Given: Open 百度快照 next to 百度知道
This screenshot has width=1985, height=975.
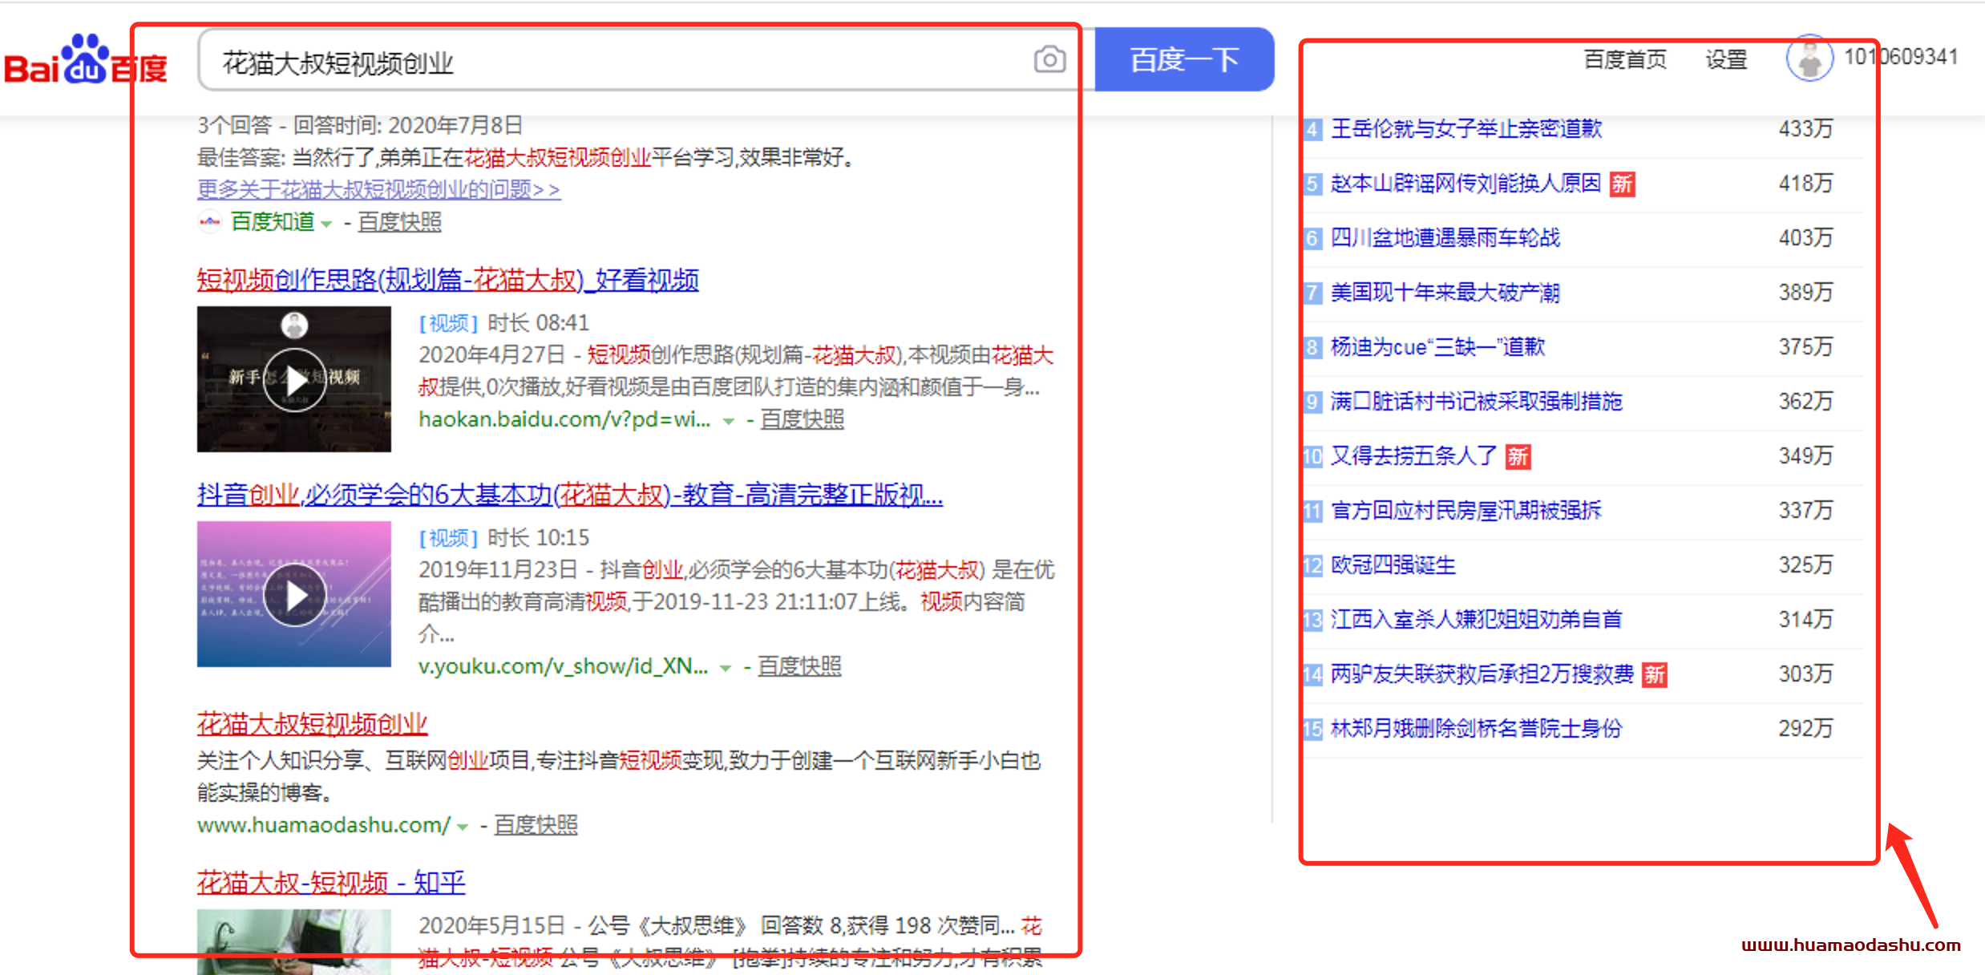Looking at the screenshot, I should pyautogui.click(x=399, y=222).
